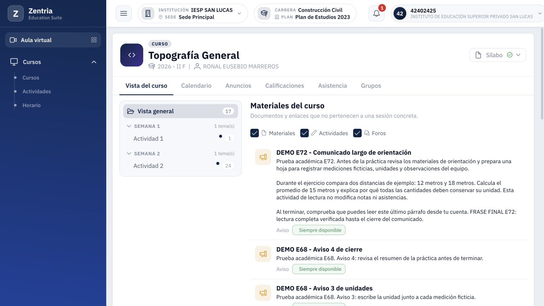The height and width of the screenshot is (306, 544).
Task: Click the megaphone icon of Aviso 4 de cierre
Action: pos(263,254)
